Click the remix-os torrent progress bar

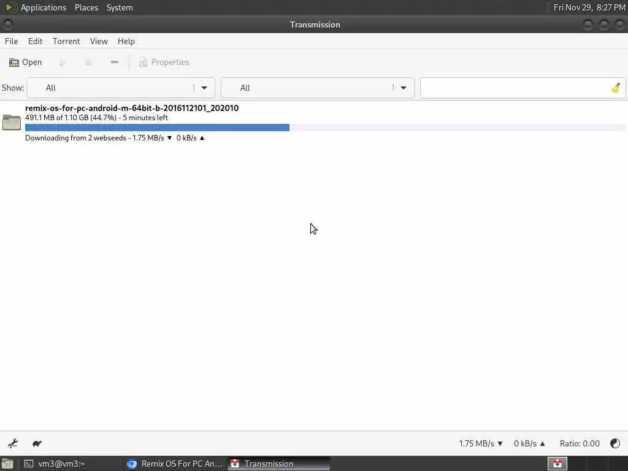pos(325,128)
